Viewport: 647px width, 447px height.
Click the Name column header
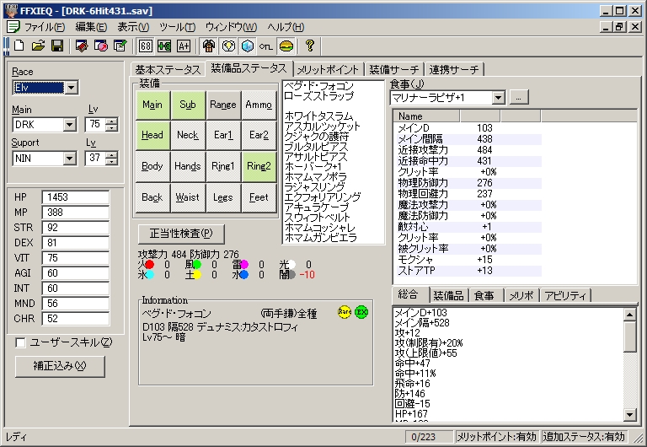pos(426,116)
